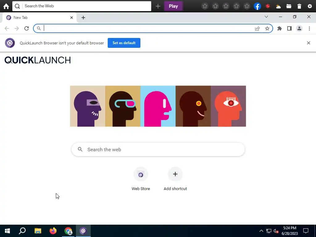Image resolution: width=316 pixels, height=237 pixels.
Task: Reload the page
Action: pos(27,28)
